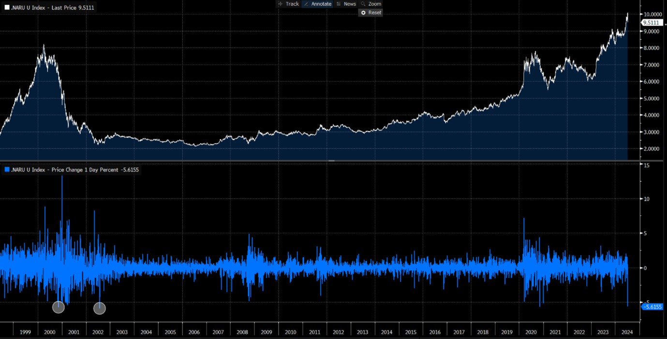This screenshot has height=339, width=667.
Task: Click the 15 label on lower axis
Action: (646, 165)
